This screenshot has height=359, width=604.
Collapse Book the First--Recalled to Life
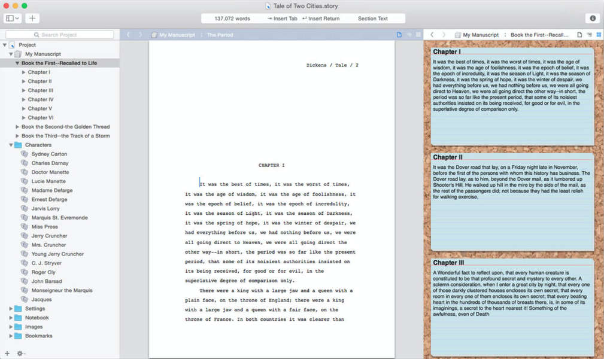(17, 63)
